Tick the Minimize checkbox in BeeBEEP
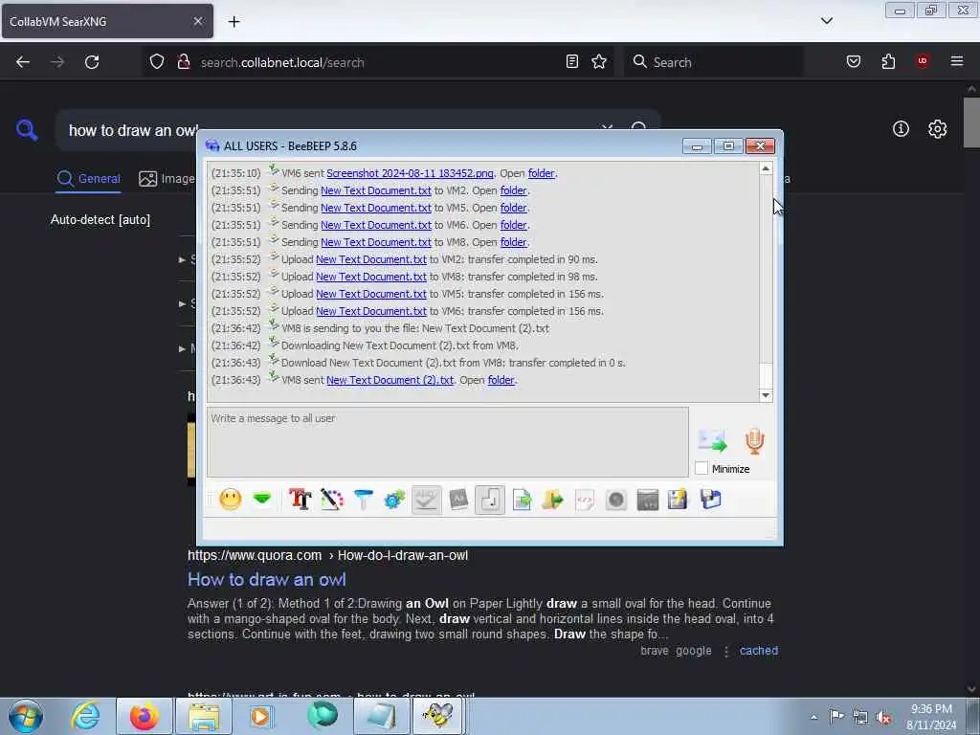Viewport: 980px width, 735px height. click(x=702, y=468)
